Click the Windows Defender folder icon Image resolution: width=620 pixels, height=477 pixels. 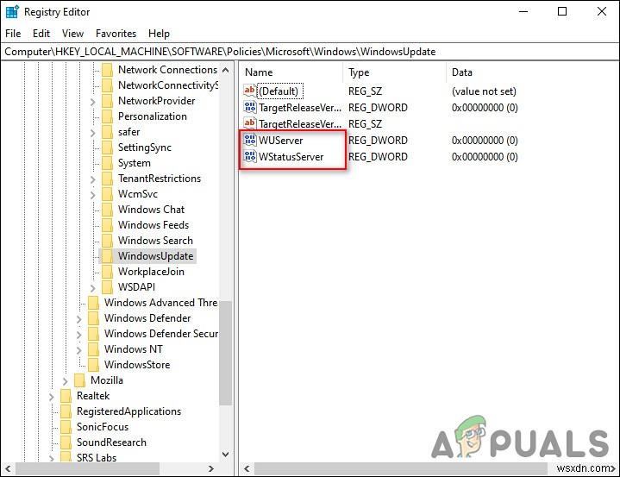point(93,318)
